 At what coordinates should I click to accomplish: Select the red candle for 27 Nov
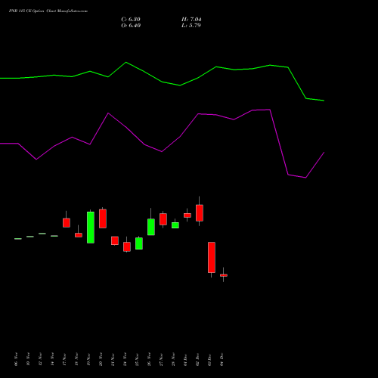(x=163, y=219)
